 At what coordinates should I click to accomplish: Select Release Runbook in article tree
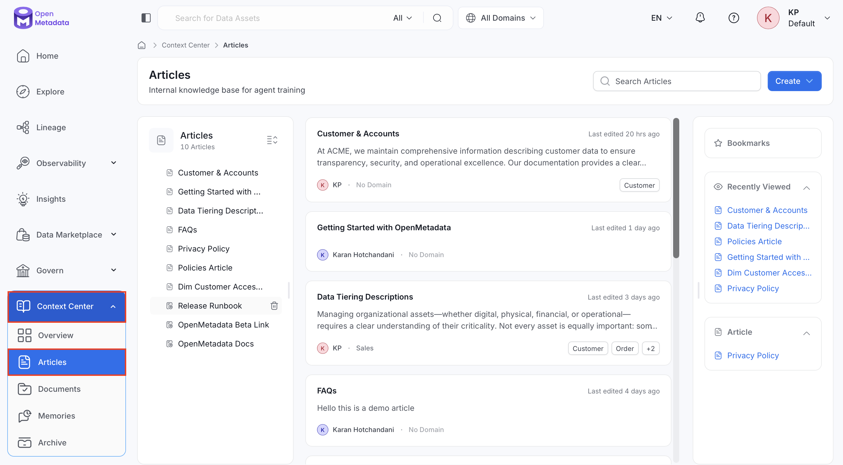coord(210,305)
